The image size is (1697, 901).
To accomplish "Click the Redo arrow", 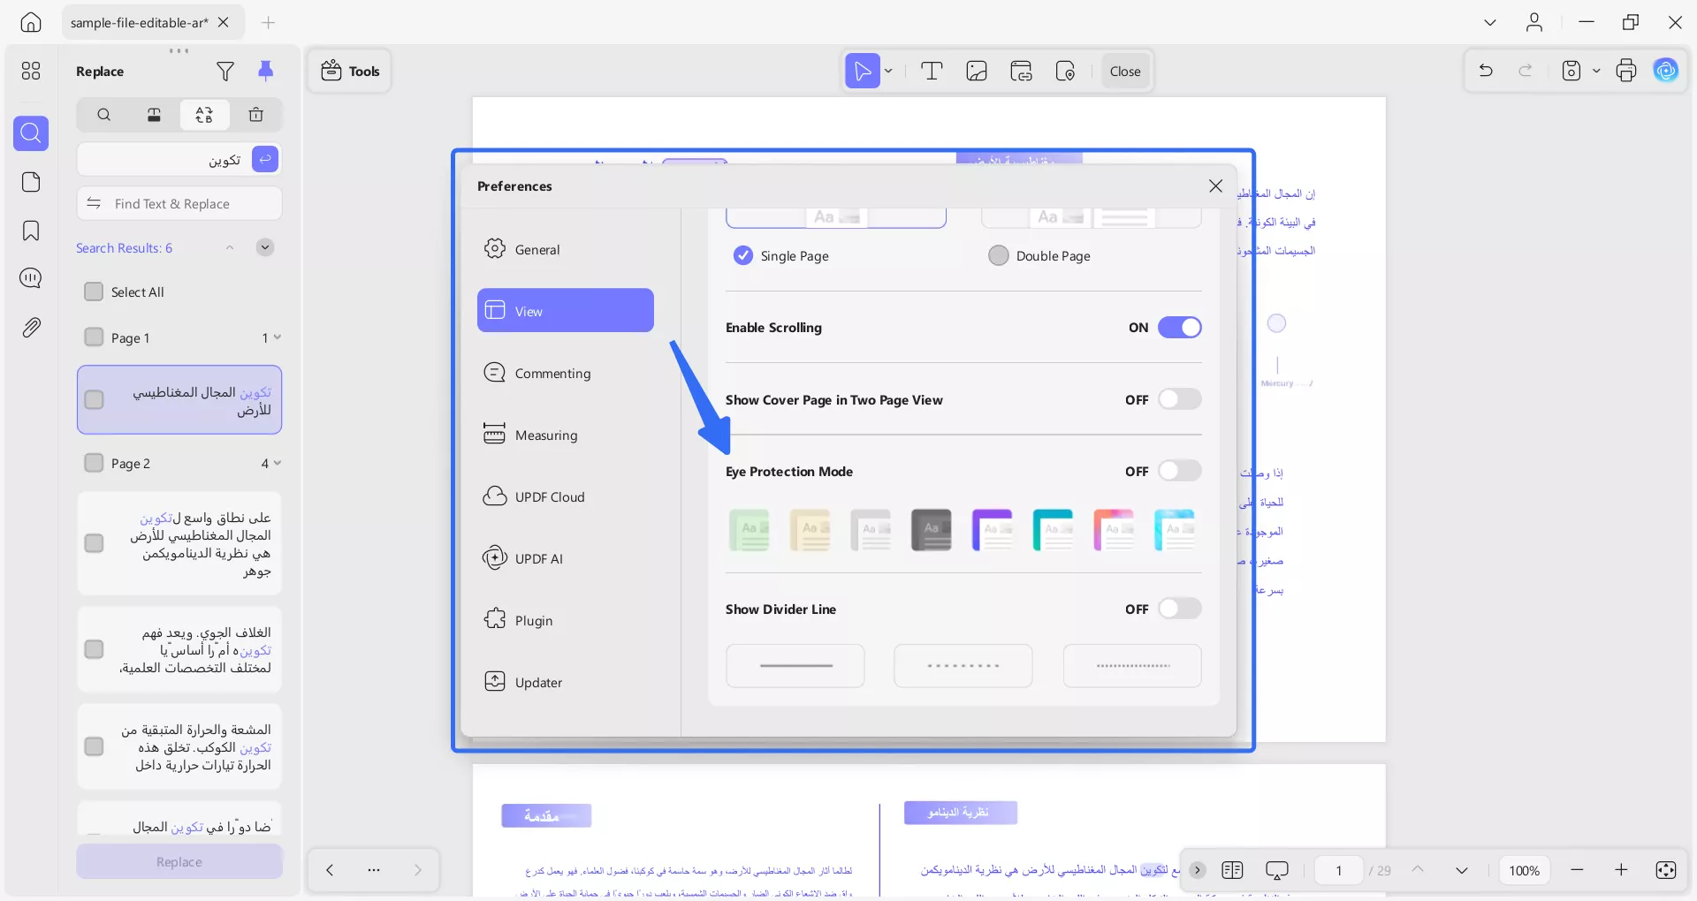I will [1526, 71].
